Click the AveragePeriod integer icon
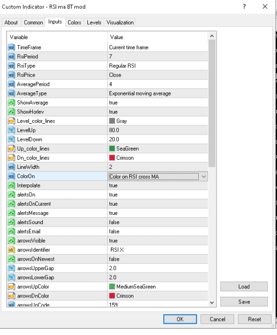The height and width of the screenshot is (335, 277). point(12,84)
